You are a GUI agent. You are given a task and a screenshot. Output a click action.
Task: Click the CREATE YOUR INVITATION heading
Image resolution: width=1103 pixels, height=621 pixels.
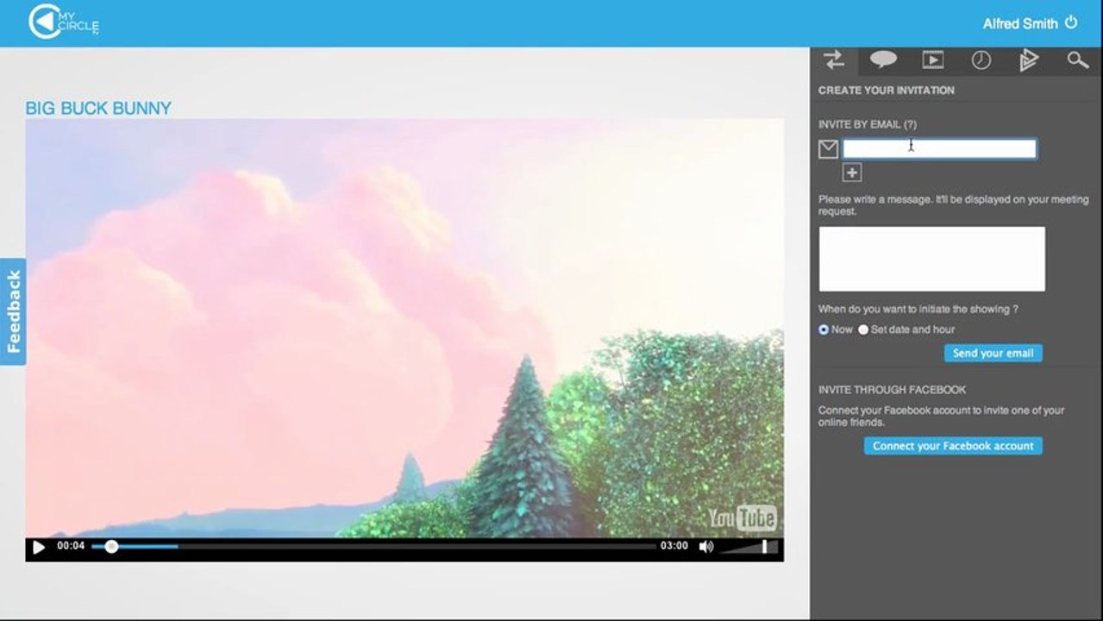coord(887,90)
